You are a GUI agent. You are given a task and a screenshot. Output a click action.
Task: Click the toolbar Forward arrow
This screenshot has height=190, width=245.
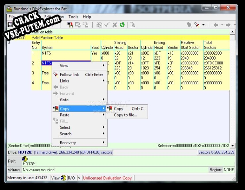[228, 25]
